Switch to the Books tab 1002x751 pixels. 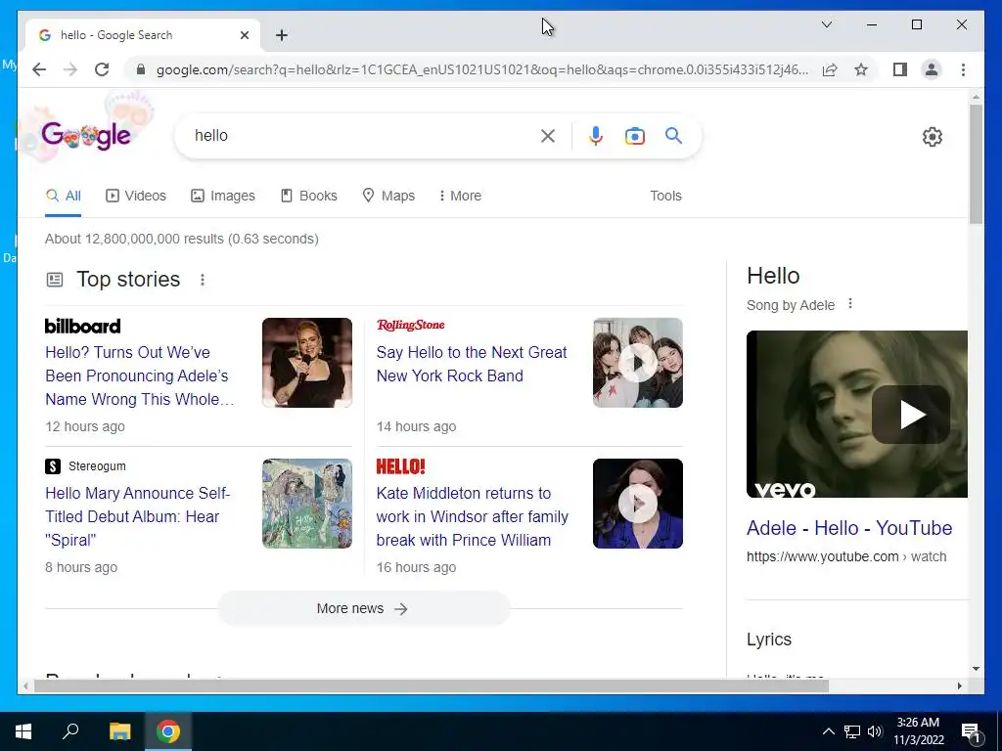pyautogui.click(x=308, y=196)
